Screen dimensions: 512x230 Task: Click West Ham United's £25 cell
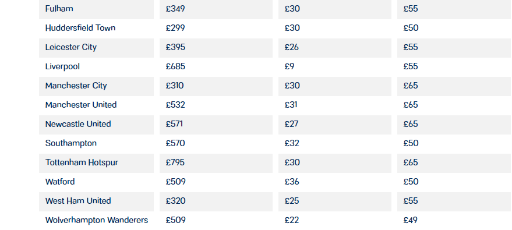point(335,201)
